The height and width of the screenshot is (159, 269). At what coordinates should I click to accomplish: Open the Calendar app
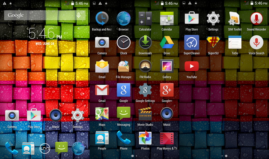pyautogui.click(x=167, y=18)
